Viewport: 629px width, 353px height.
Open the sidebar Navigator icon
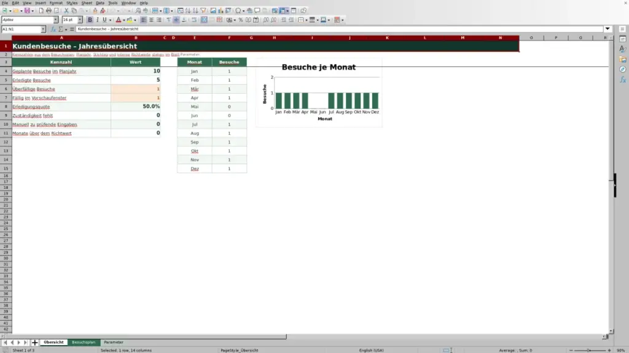point(623,69)
